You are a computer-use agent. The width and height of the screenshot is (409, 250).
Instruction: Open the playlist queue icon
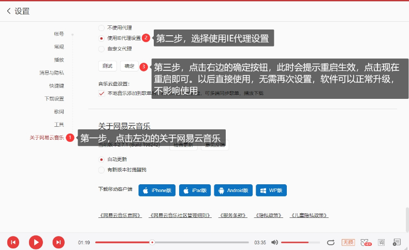tap(397, 242)
